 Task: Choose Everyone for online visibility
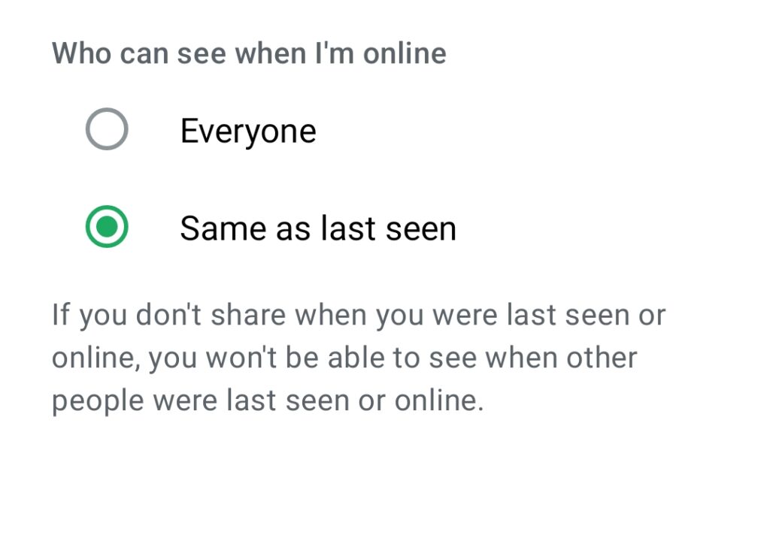(107, 130)
